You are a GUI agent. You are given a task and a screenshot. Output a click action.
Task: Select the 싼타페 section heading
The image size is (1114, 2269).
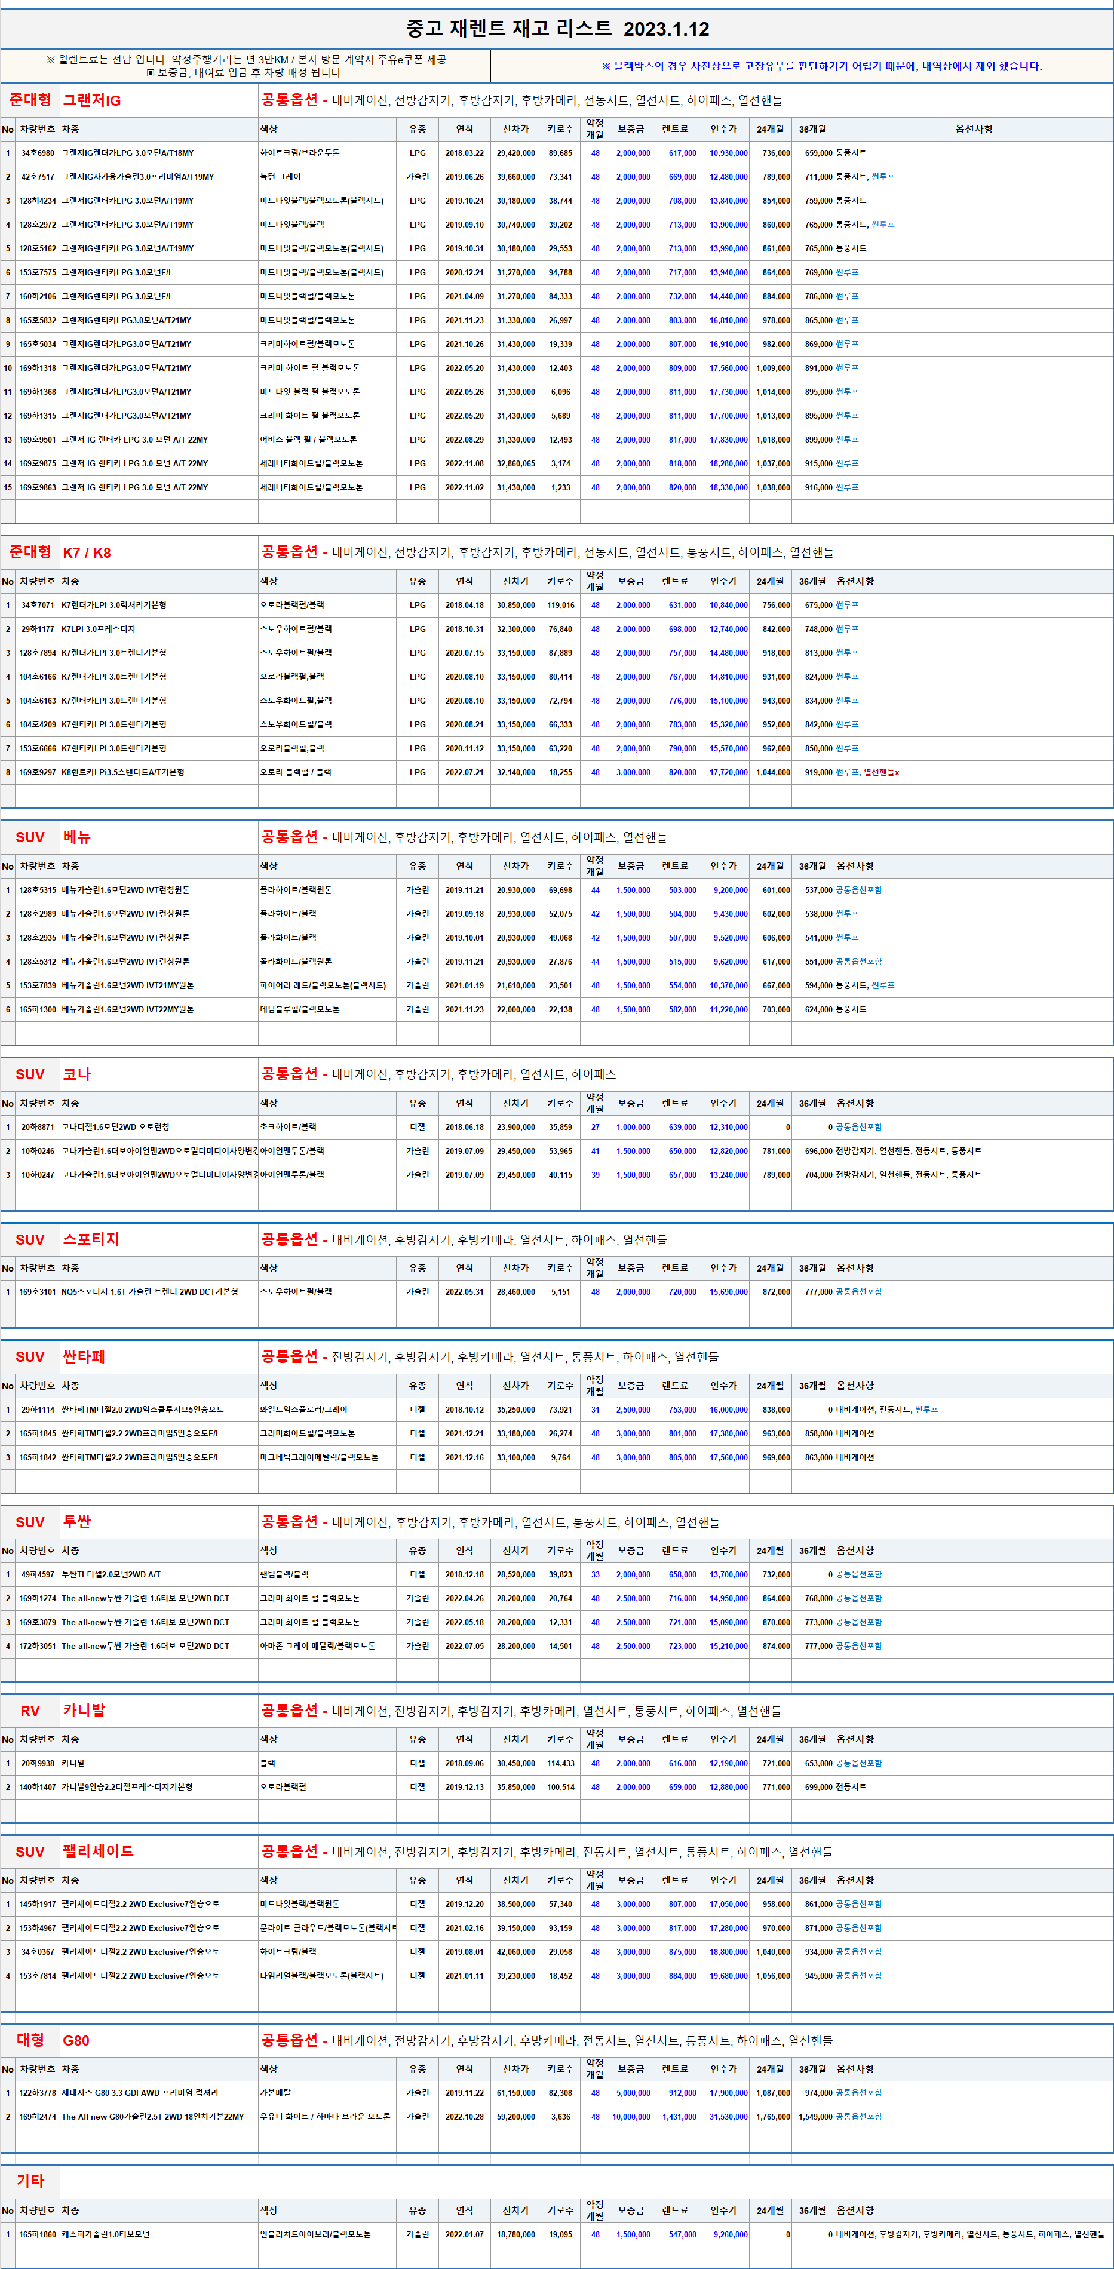tap(84, 1358)
